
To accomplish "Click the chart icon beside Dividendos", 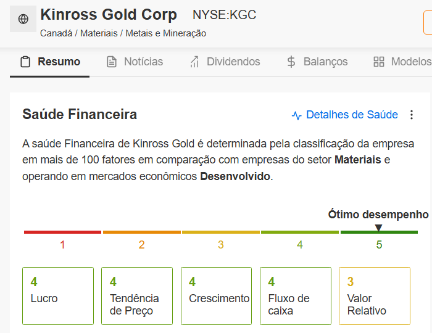I will 194,62.
